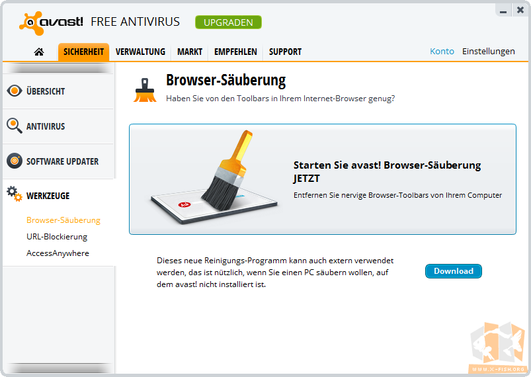Open Einstellungen at top right
Image resolution: width=531 pixels, height=377 pixels.
point(488,52)
